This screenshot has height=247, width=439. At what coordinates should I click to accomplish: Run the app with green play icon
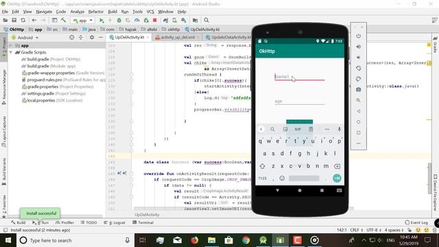102,21
